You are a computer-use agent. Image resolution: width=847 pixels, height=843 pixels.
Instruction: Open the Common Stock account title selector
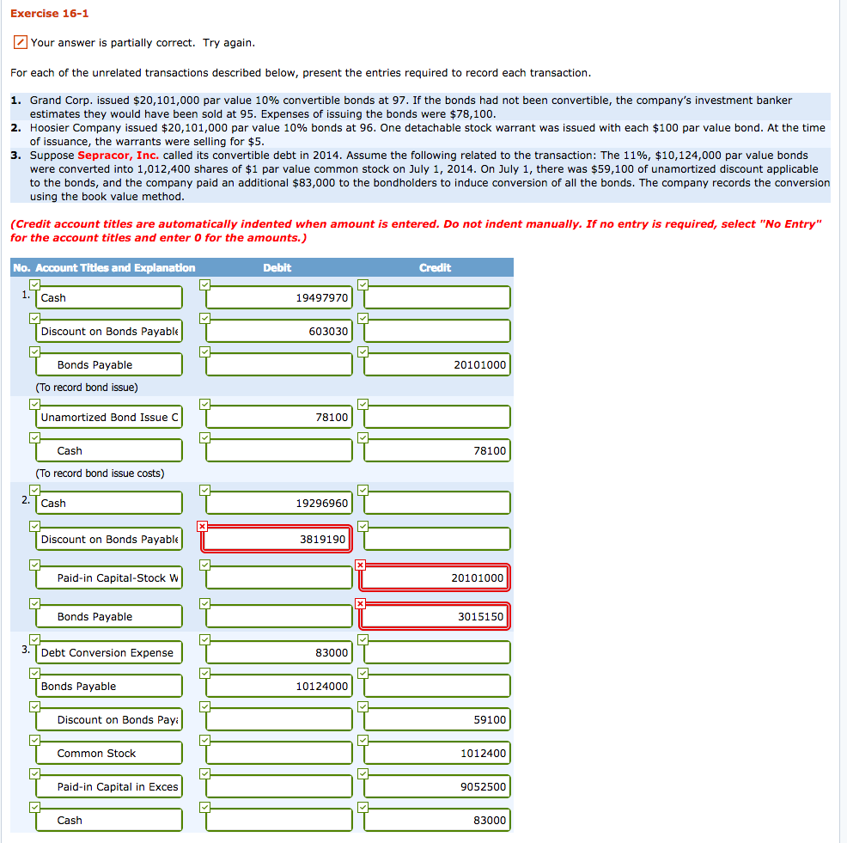(108, 752)
